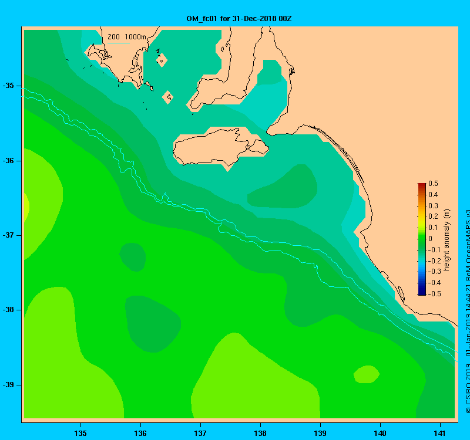The width and height of the screenshot is (470, 440).
Task: Click the -39 latitude axis label
Action: click(8, 385)
